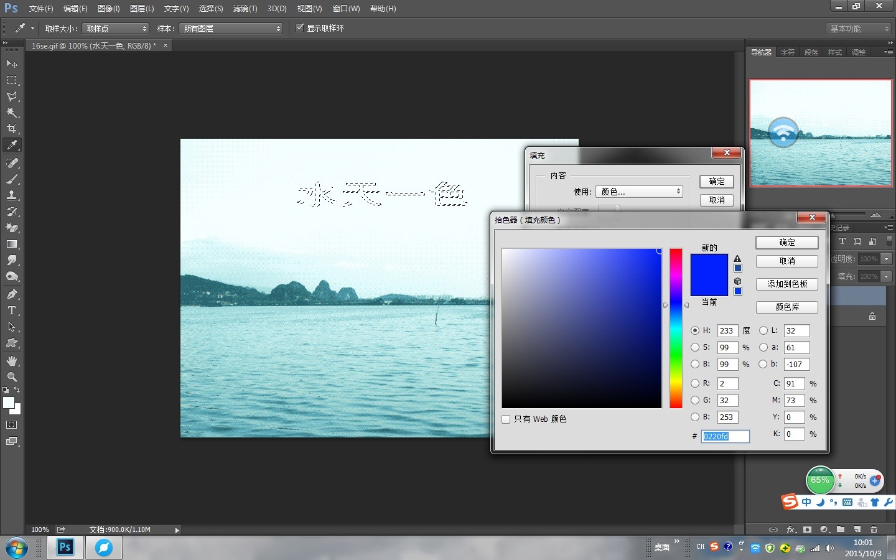Switch to the Character panel tab
The height and width of the screenshot is (560, 896).
coord(788,52)
